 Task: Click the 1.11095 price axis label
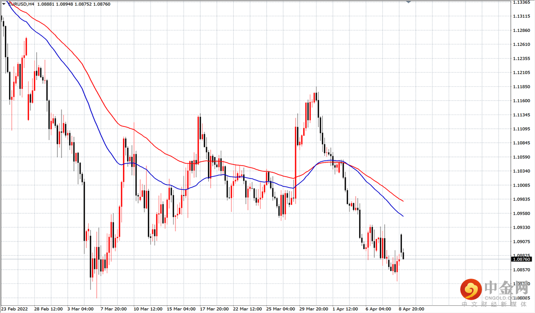[521, 129]
